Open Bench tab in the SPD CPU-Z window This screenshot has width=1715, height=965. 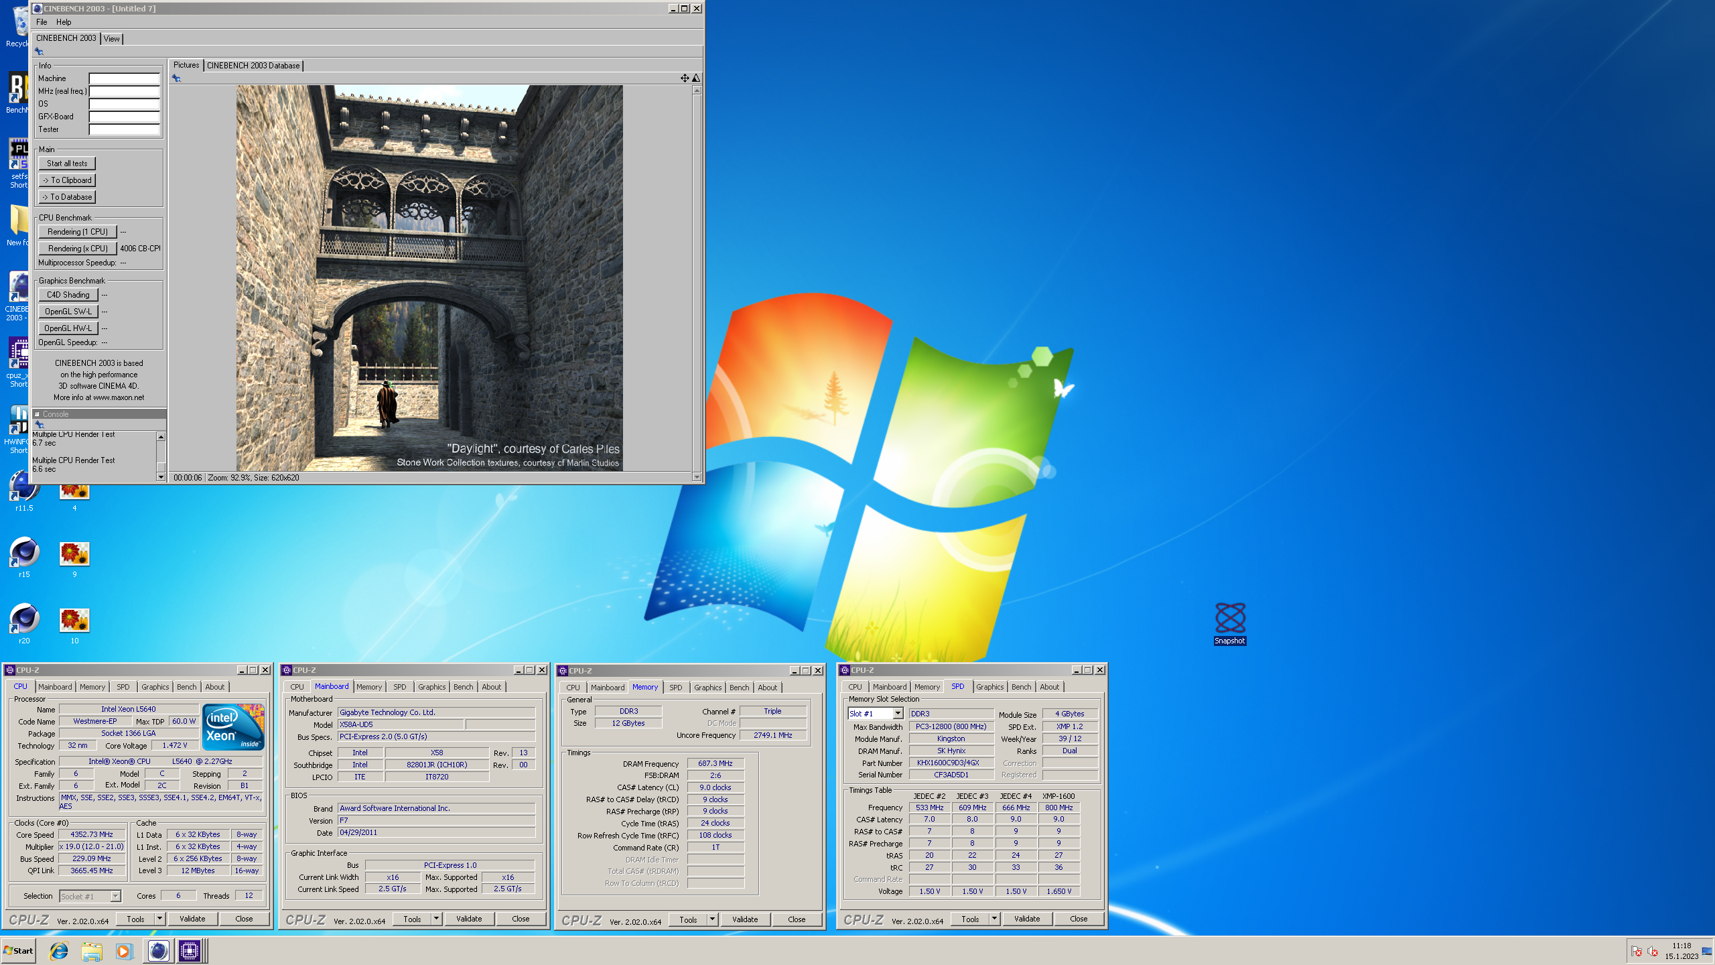1022,687
